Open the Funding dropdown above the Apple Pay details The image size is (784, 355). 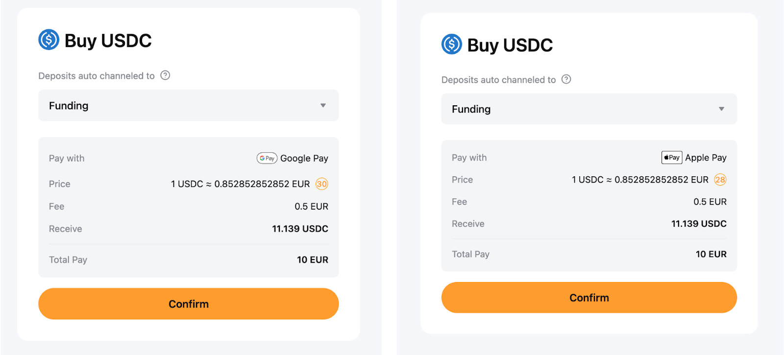pos(588,109)
